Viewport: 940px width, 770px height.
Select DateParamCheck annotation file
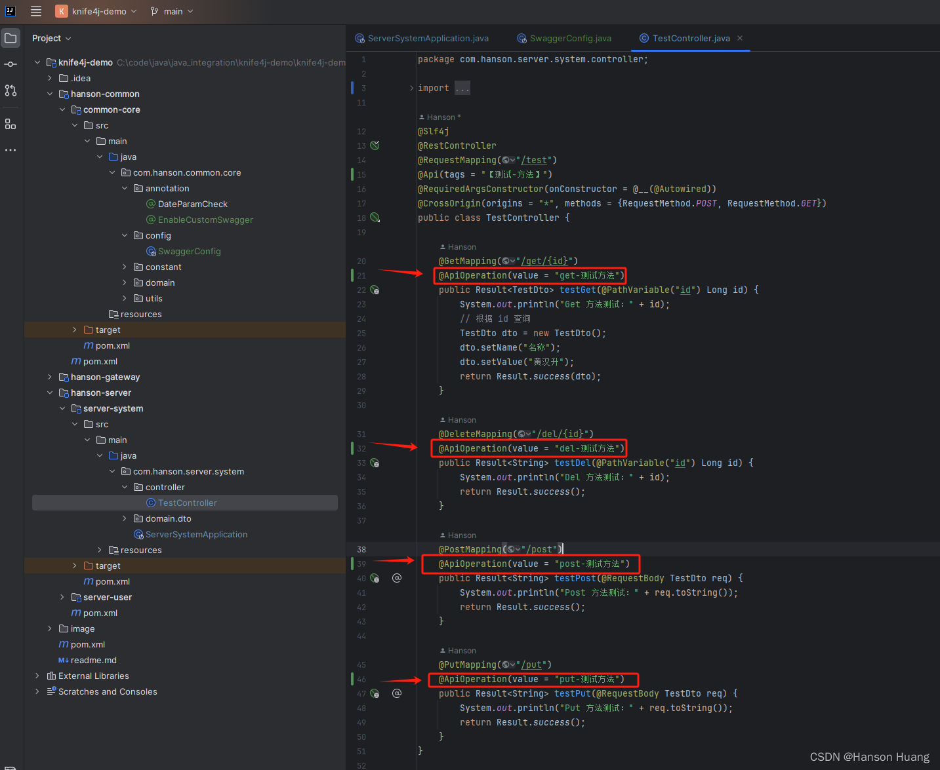pyautogui.click(x=187, y=204)
